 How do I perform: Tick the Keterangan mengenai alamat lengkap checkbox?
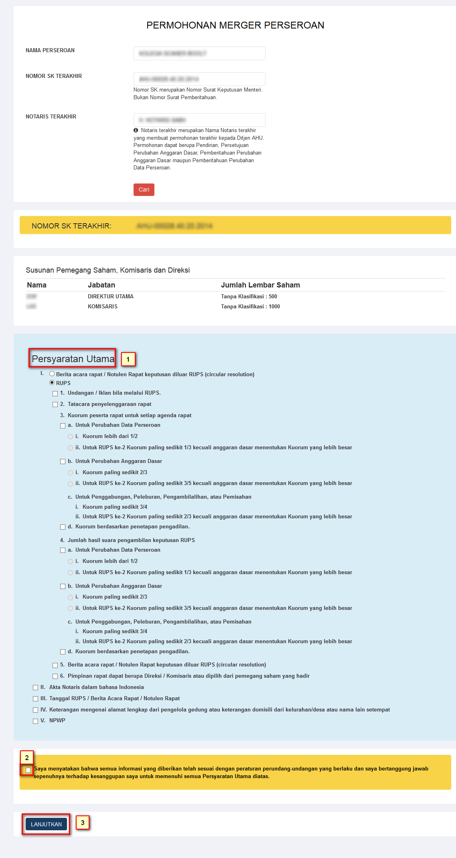(36, 710)
